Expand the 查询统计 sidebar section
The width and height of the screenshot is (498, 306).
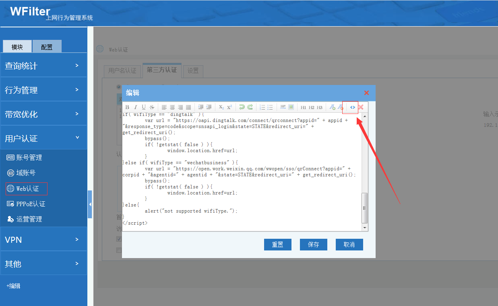[x=43, y=66]
